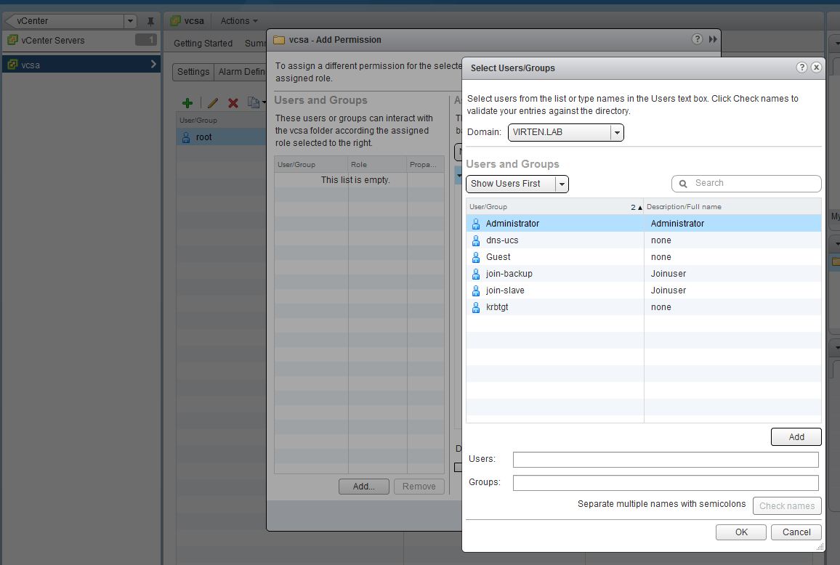Click the Check names button
The height and width of the screenshot is (565, 840).
click(x=787, y=506)
